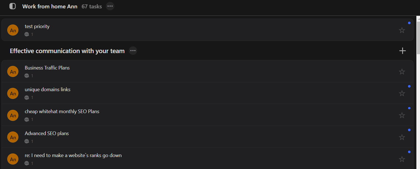Star the unique domains links task
This screenshot has width=420, height=169.
coord(402,93)
